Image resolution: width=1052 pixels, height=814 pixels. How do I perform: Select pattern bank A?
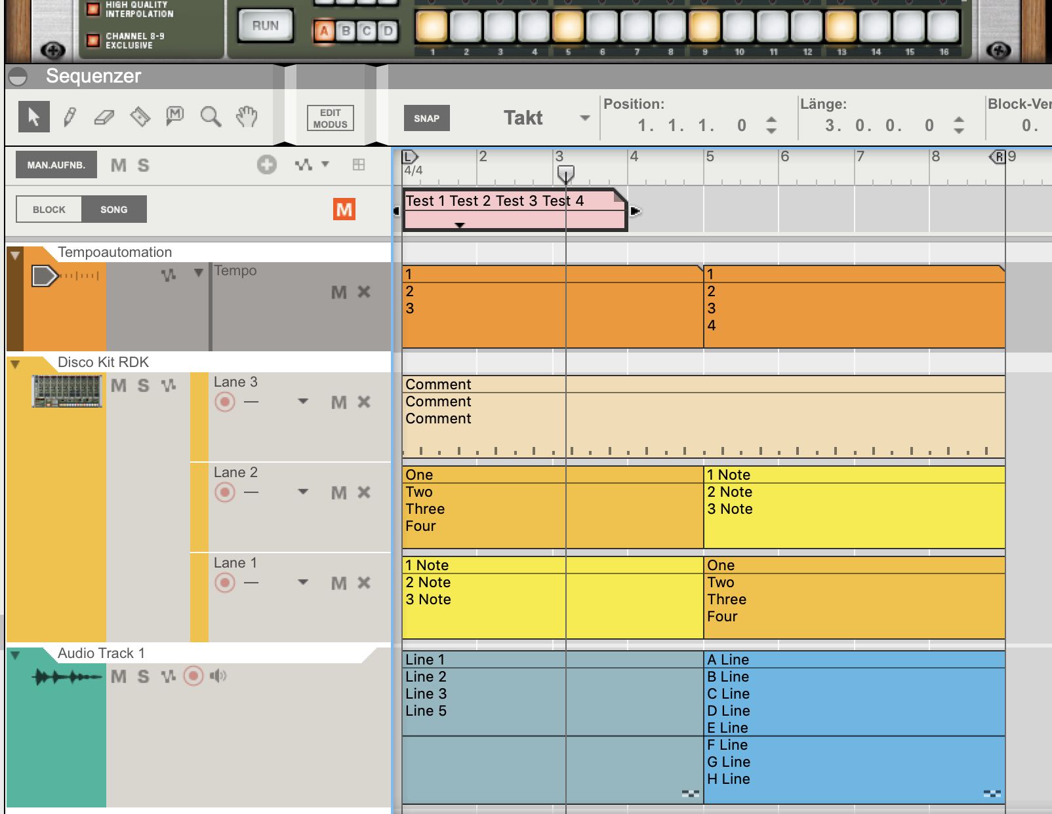pos(324,31)
